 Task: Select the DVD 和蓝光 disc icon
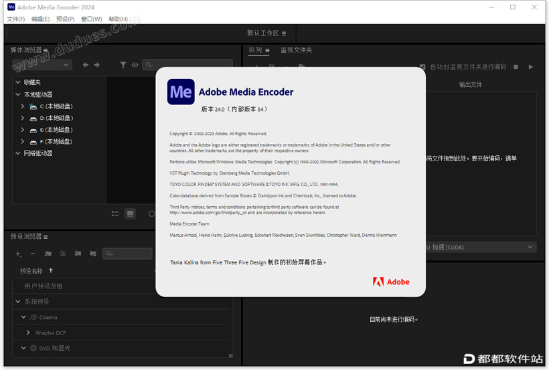(x=33, y=348)
